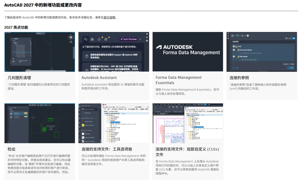Open the 几何图形清理 card title

(19, 78)
